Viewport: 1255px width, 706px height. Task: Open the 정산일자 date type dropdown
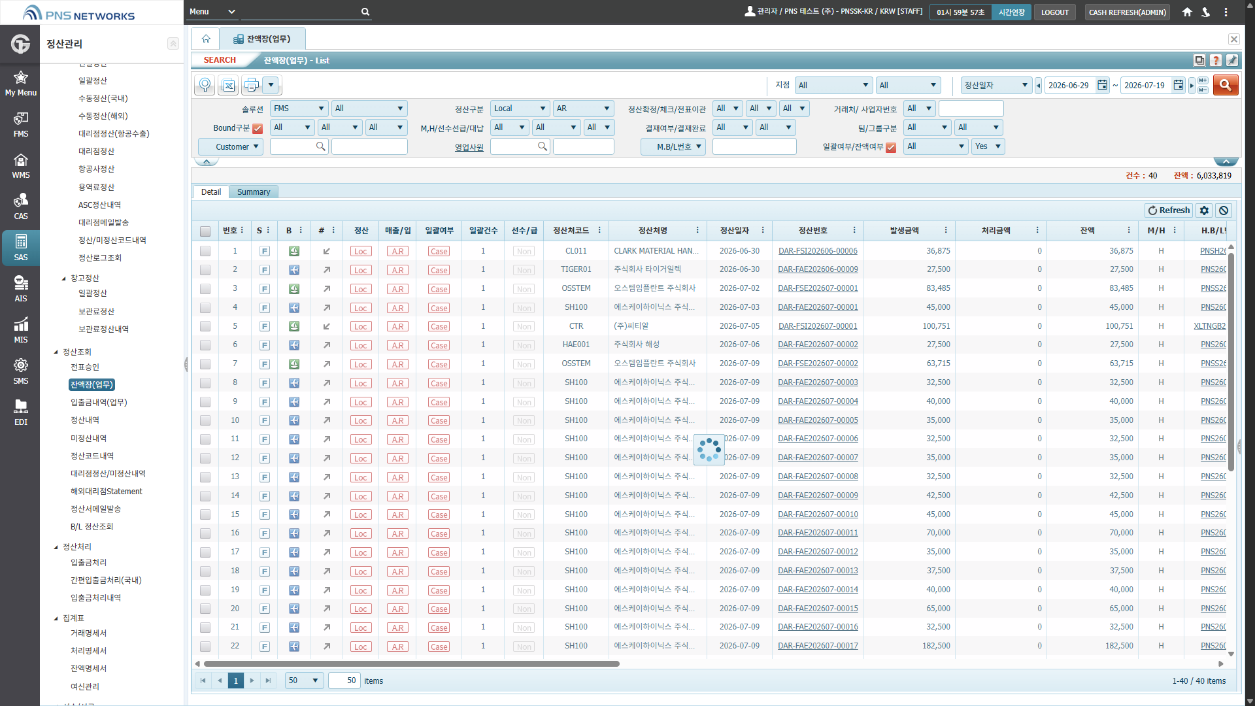[996, 85]
